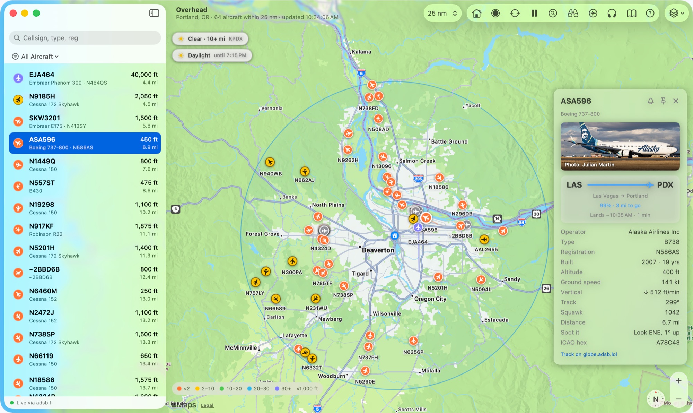Click the airplane circle toolbar icon
This screenshot has width=693, height=413.
click(593, 13)
